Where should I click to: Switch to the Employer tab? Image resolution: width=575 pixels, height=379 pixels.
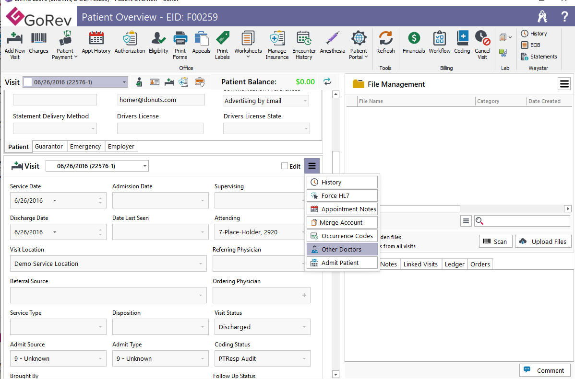pos(121,147)
